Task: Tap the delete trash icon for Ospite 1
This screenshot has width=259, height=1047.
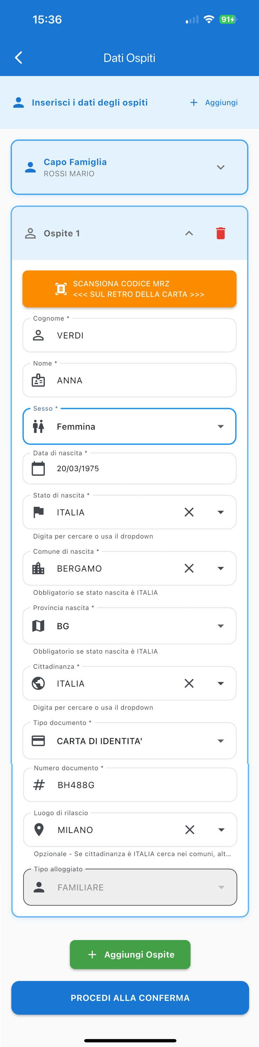Action: tap(221, 233)
